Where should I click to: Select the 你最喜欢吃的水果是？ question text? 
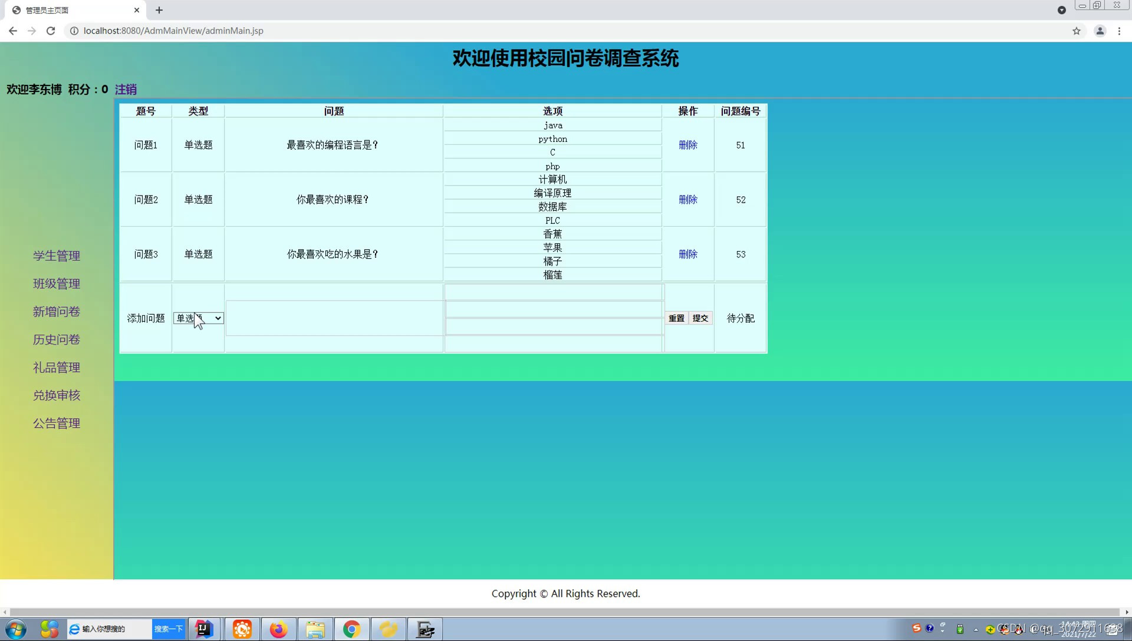coord(333,254)
